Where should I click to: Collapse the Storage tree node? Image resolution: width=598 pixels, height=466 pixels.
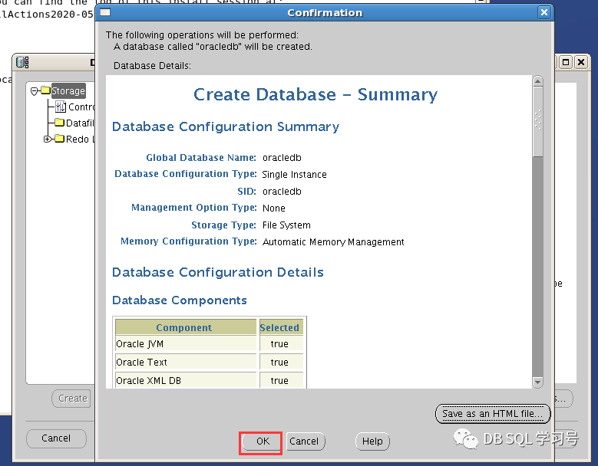pos(35,91)
